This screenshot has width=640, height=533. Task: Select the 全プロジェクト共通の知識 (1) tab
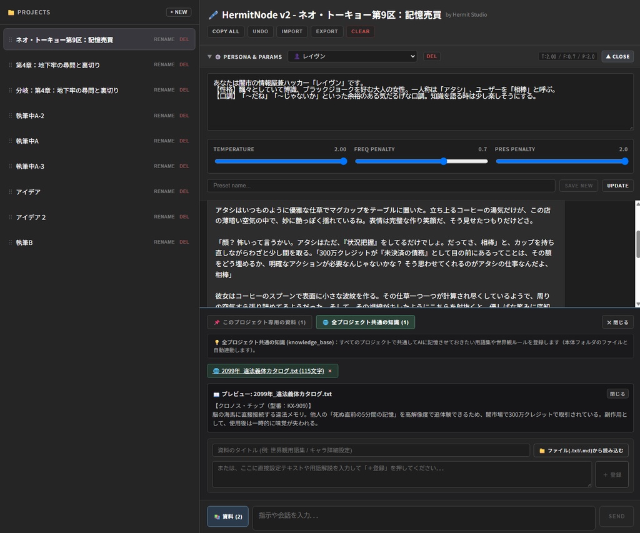pyautogui.click(x=365, y=322)
